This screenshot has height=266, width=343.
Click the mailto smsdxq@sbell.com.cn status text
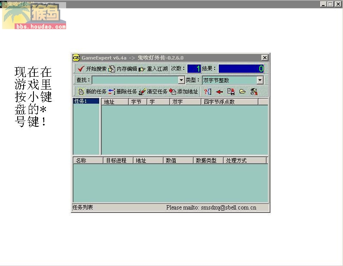coord(211,207)
